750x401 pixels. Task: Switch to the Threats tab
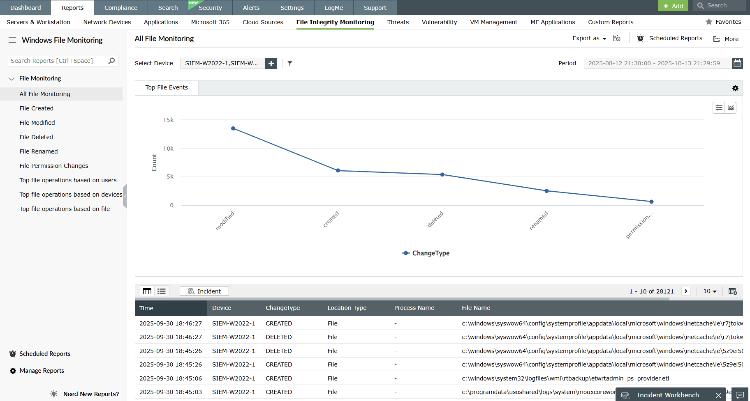[x=398, y=22]
